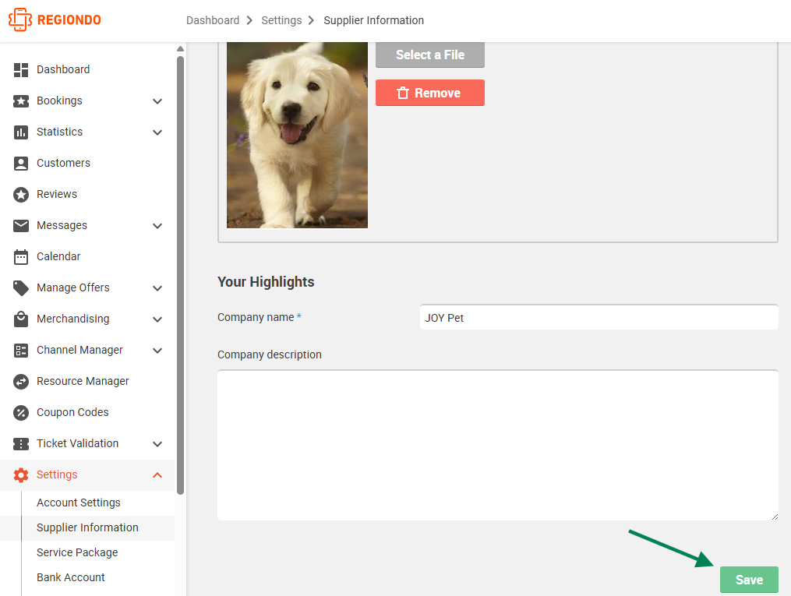Viewport: 791px width, 596px height.
Task: Click the Merchandising bag icon
Action: point(21,319)
